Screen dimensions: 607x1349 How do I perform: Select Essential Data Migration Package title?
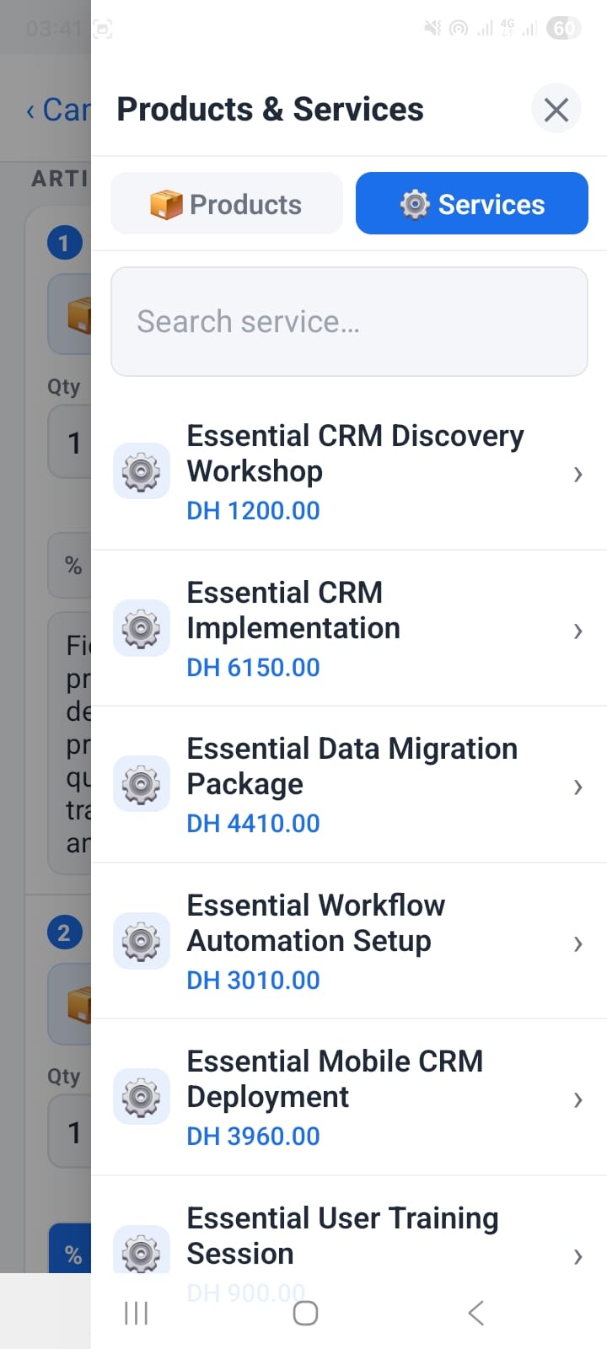(352, 766)
